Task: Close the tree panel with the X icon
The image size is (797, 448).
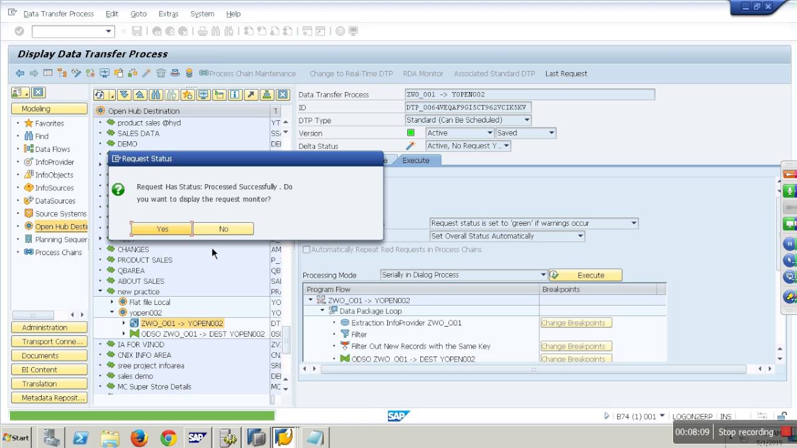Action: (283, 95)
